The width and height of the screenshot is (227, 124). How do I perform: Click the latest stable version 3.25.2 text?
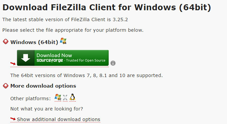point(65,20)
